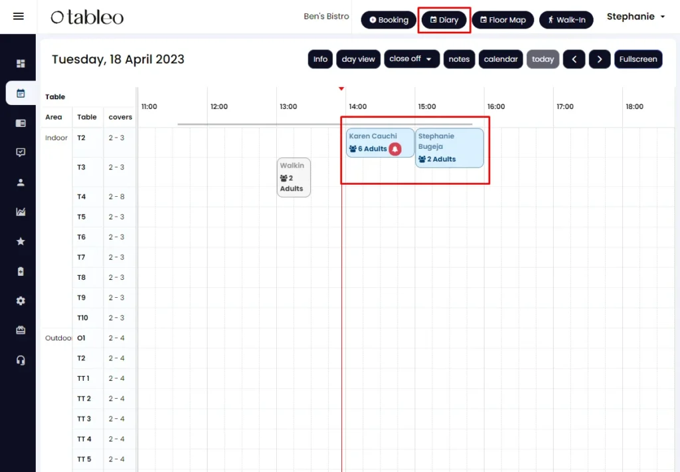Screen dimensions: 680x472
Task: Open the gift card icon in sidebar
Action: (21, 330)
